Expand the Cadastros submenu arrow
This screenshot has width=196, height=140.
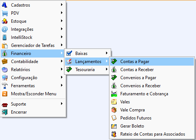point(62,5)
